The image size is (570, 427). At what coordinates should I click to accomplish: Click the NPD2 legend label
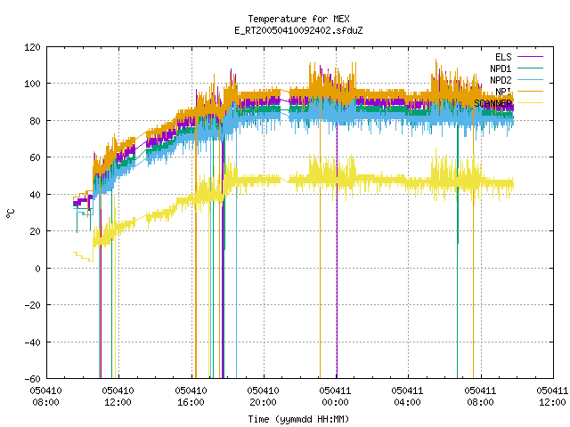click(x=501, y=80)
